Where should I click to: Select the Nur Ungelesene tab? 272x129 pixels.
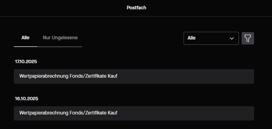pos(60,38)
